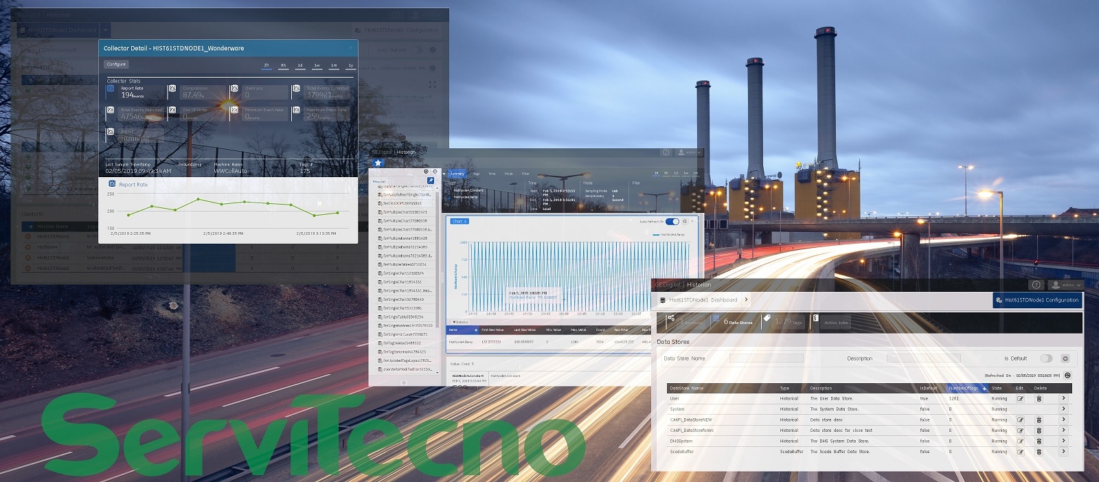Click the favorites star icon
1099x482 pixels.
click(x=378, y=163)
